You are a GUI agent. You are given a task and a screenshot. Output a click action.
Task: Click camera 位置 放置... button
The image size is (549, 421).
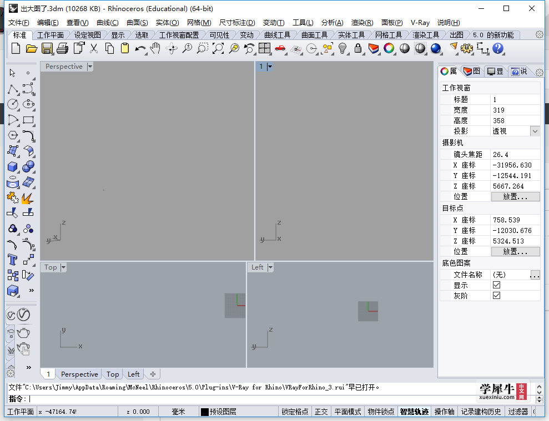(x=515, y=197)
